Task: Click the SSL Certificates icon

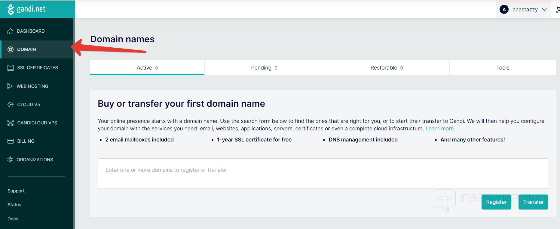Action: click(x=11, y=68)
